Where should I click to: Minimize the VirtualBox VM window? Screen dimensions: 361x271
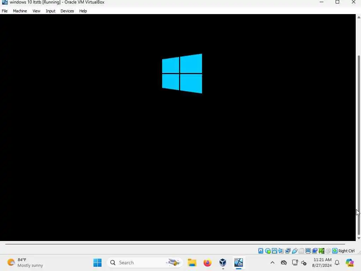(322, 2)
